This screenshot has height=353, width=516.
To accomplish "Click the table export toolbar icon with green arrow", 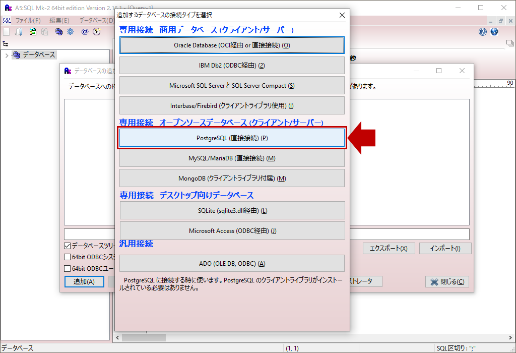I will (33, 32).
